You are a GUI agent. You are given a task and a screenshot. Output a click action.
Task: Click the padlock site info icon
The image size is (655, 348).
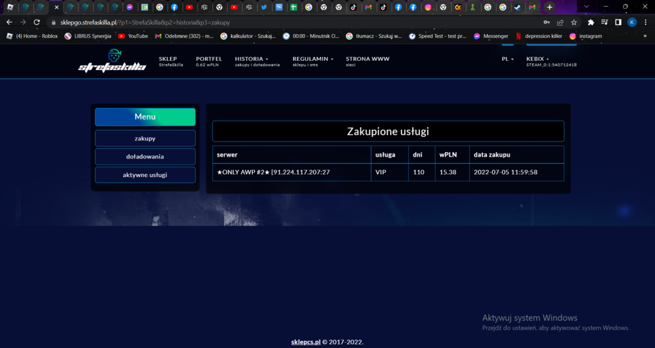(x=53, y=22)
